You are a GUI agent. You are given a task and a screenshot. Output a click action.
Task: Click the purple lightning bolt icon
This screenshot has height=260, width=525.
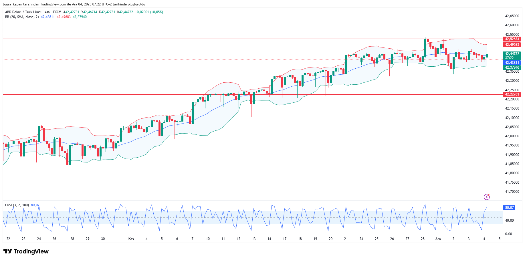pos(487,197)
